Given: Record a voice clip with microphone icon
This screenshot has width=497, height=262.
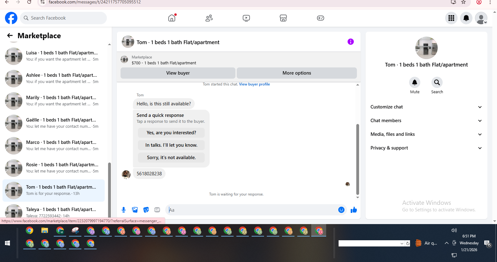Looking at the screenshot, I should [x=124, y=210].
